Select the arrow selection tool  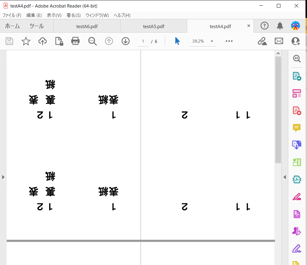[x=177, y=41]
